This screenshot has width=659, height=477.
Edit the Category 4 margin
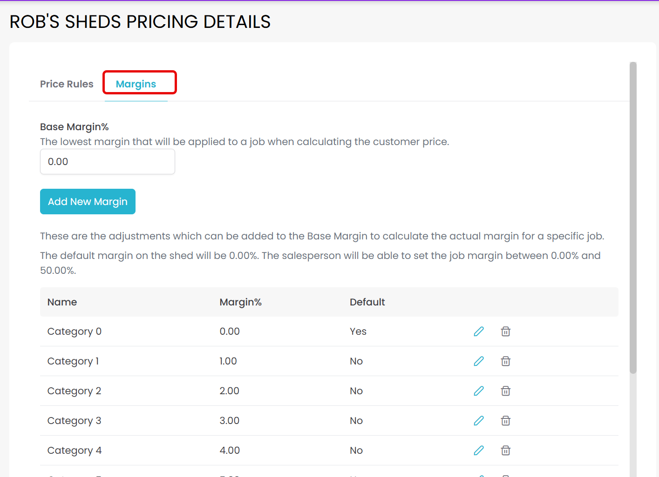(x=479, y=450)
